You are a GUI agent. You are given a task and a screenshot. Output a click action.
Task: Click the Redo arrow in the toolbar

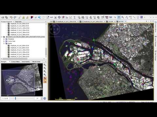(15, 17)
